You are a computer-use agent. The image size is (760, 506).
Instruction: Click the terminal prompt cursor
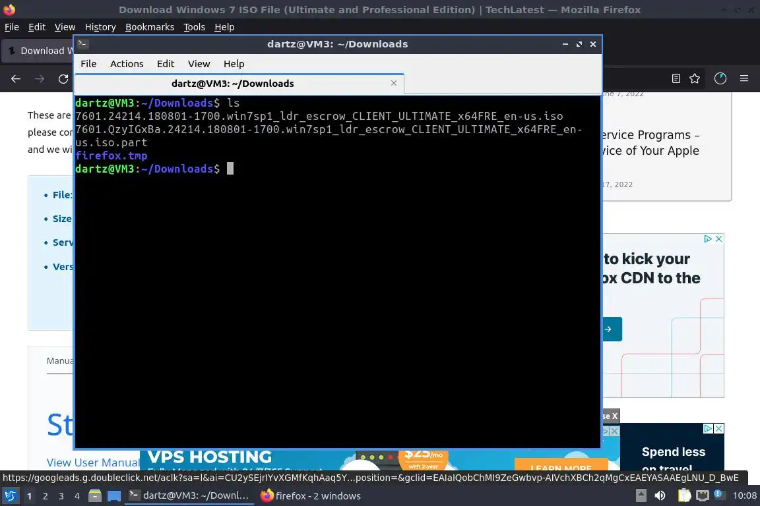230,169
